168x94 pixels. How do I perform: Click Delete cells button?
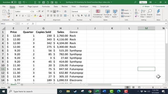click(x=125, y=13)
